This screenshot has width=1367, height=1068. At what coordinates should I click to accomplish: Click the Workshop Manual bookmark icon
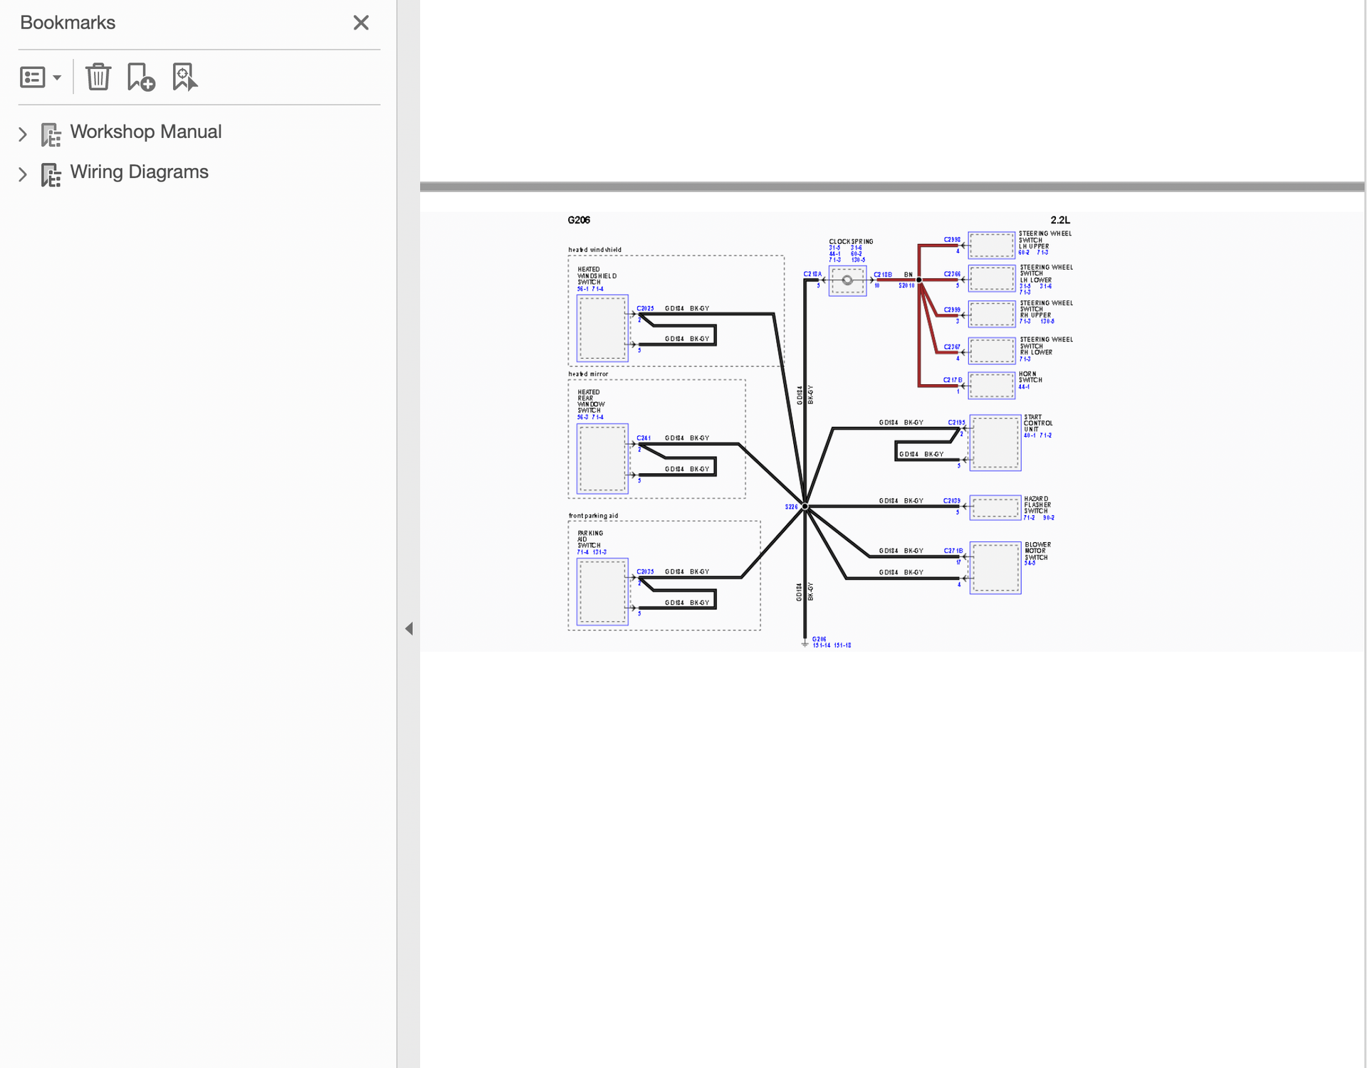[51, 134]
